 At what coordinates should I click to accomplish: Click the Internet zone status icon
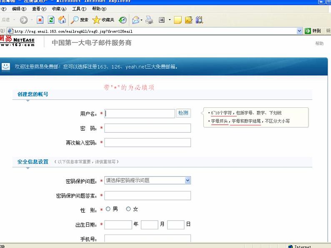(291, 246)
